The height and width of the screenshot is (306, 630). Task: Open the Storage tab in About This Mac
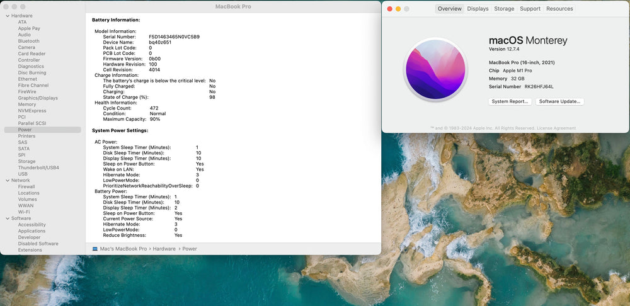[504, 9]
